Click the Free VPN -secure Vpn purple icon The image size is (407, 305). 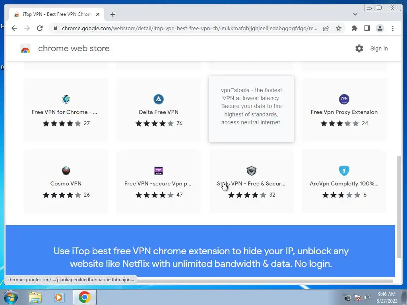159,171
